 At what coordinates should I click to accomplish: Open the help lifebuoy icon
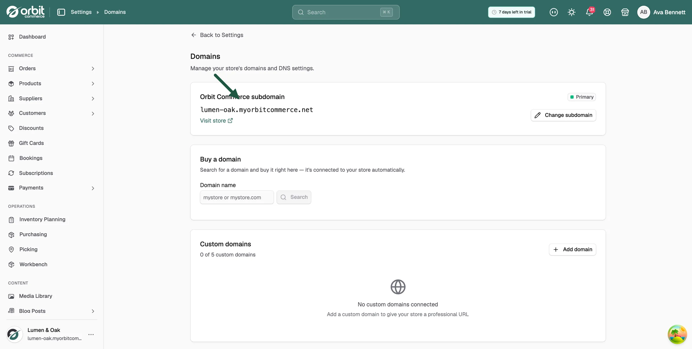point(607,12)
